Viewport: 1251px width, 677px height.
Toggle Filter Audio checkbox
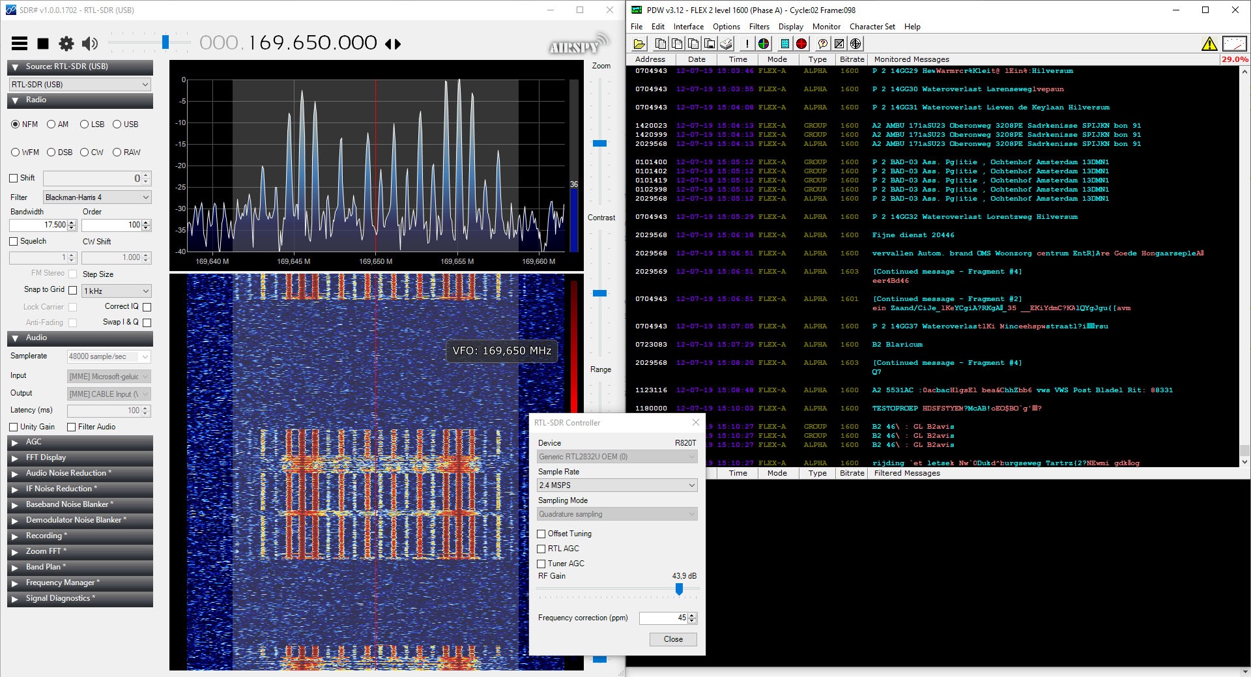coord(72,427)
